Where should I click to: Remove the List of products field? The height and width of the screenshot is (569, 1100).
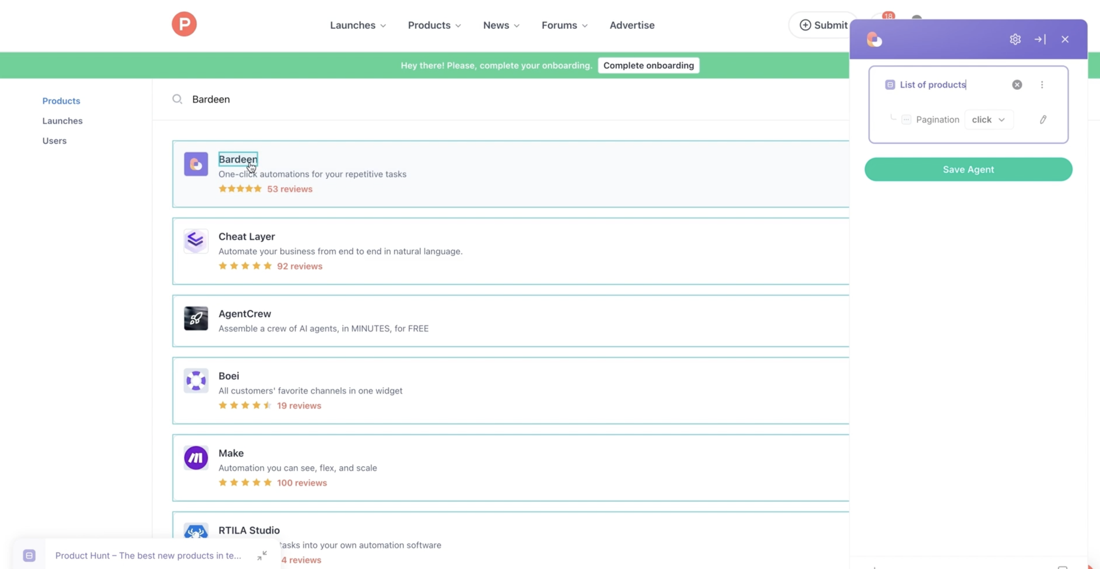[x=1017, y=85]
